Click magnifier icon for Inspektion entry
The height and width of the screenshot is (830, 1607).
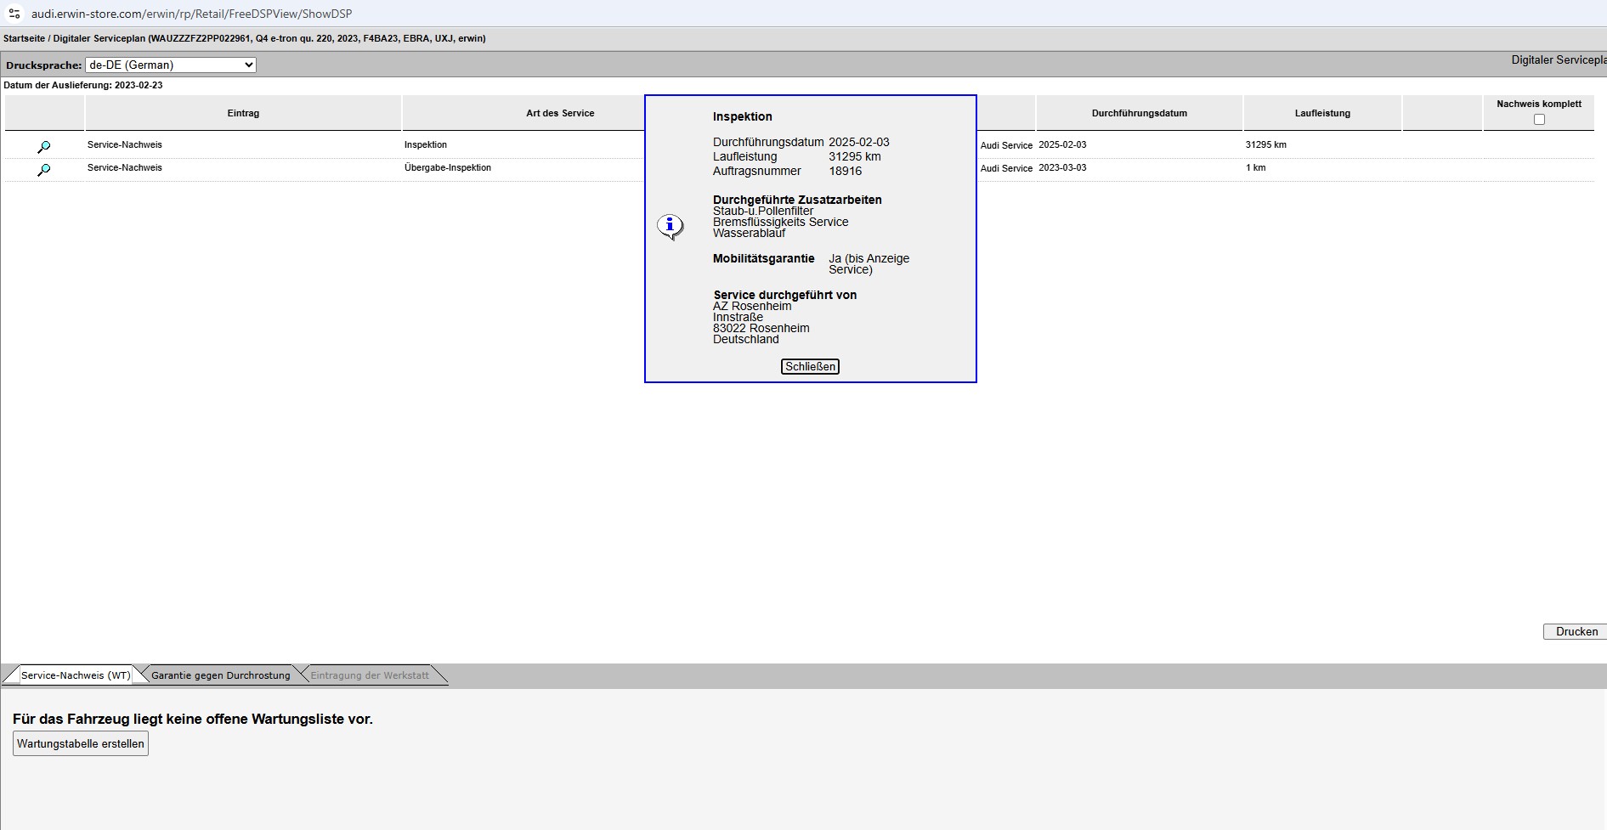(44, 147)
